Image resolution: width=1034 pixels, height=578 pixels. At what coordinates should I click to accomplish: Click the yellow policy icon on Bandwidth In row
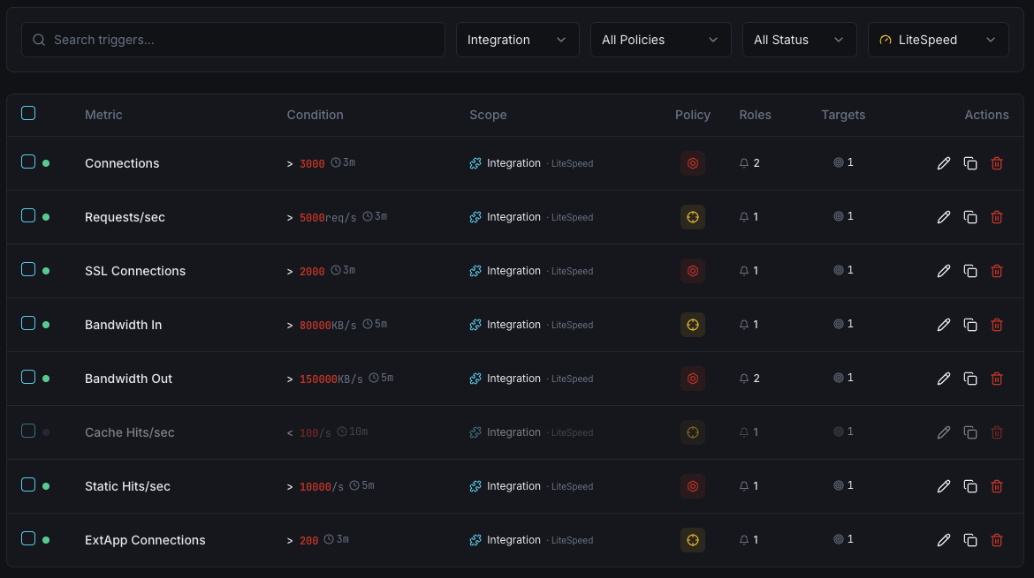point(692,324)
